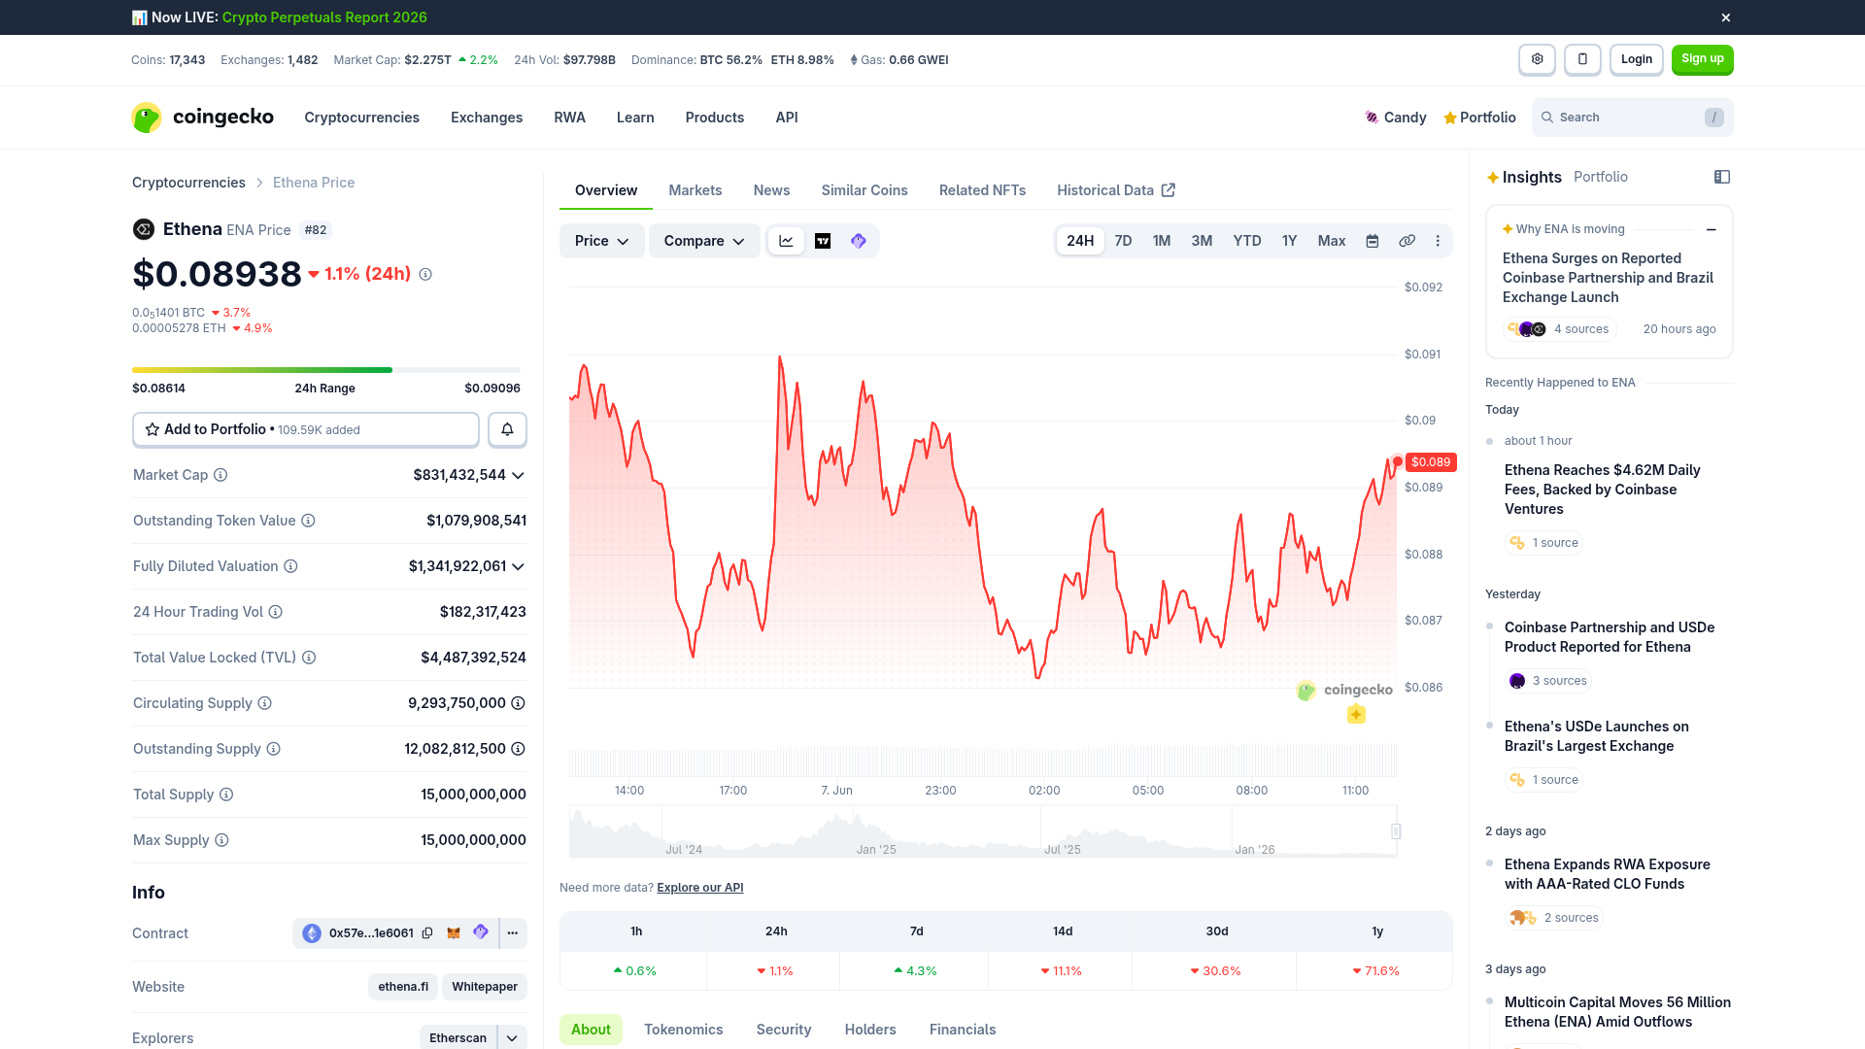
Task: Click Add to Portfolio button
Action: pos(306,429)
